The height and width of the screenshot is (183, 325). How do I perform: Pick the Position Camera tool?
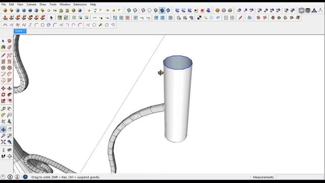coord(3,150)
